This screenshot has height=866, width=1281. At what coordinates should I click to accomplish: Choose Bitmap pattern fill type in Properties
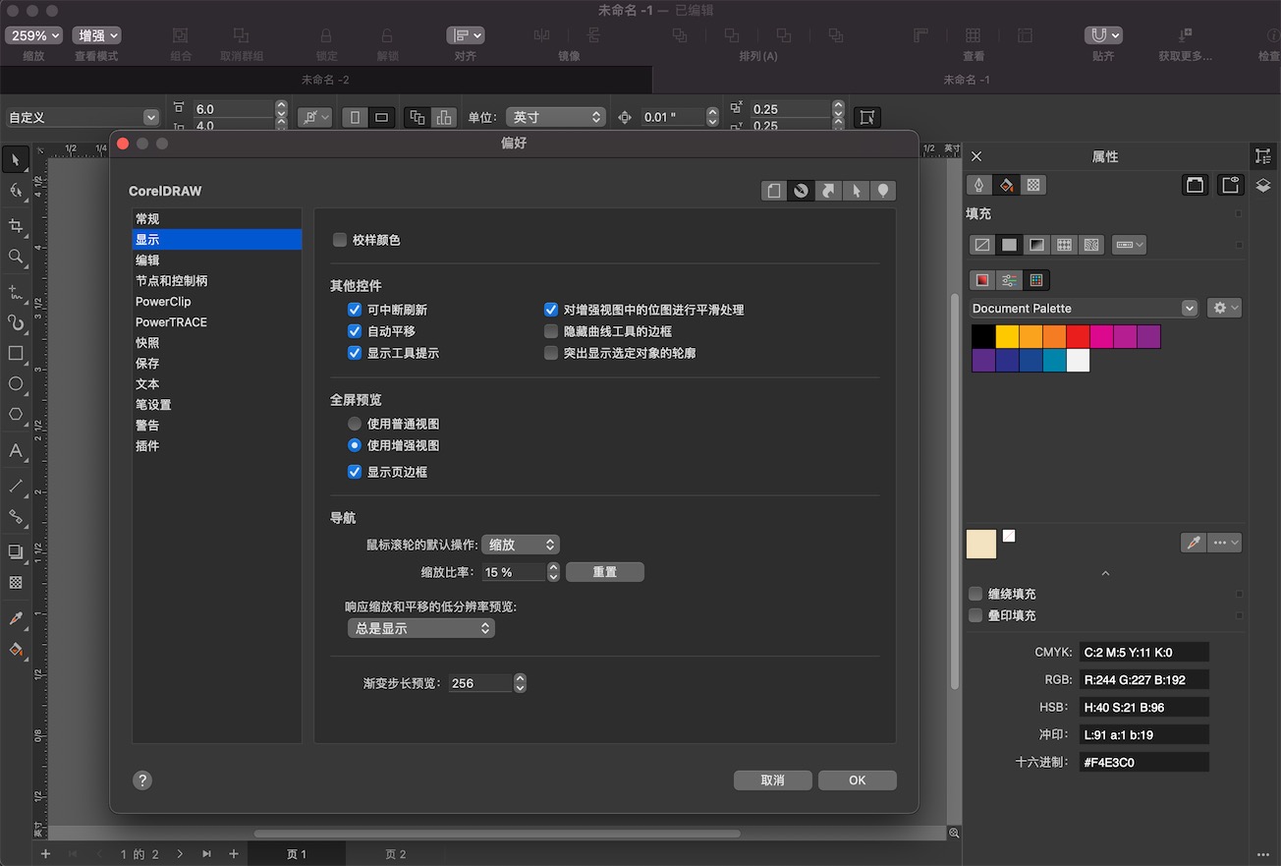(x=1090, y=245)
